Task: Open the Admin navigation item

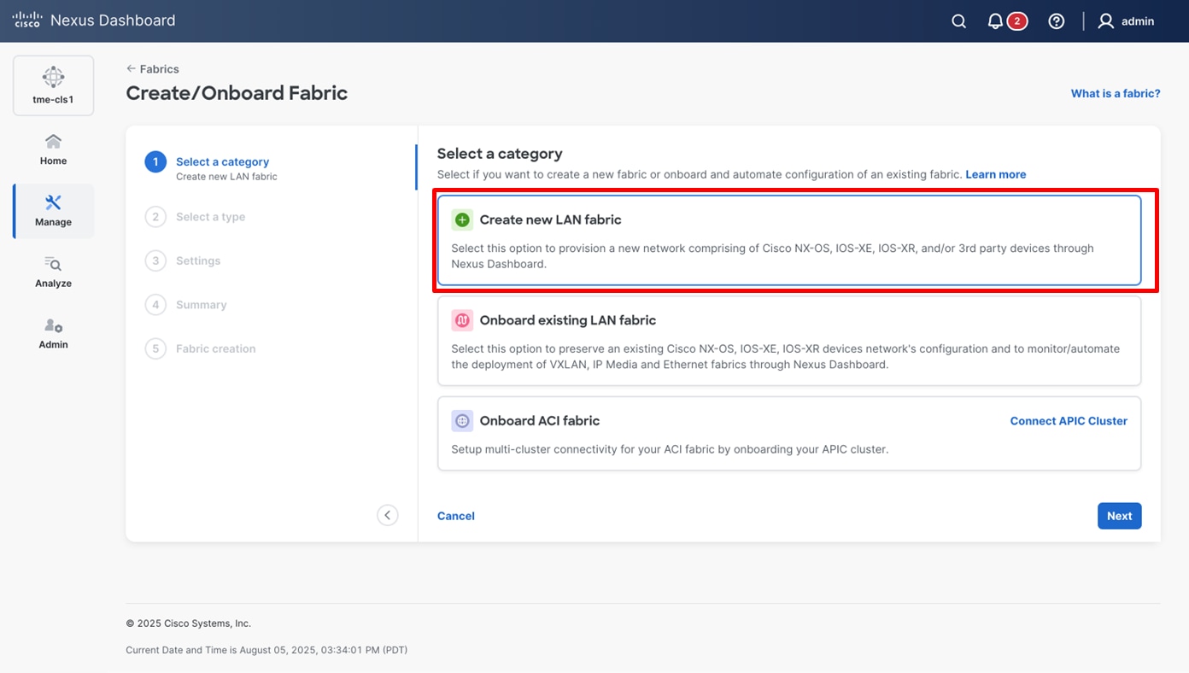Action: [53, 333]
